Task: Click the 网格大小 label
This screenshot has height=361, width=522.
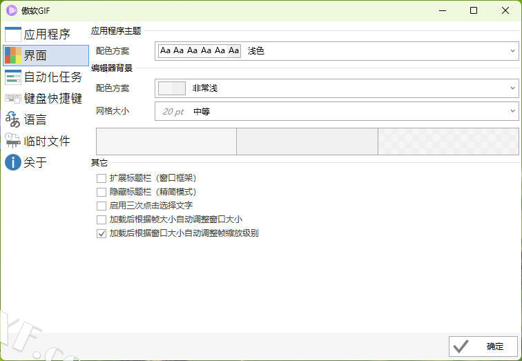Action: pyautogui.click(x=113, y=111)
